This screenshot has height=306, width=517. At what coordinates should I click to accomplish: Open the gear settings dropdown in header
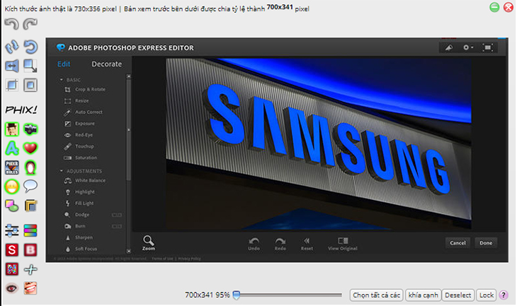(468, 47)
